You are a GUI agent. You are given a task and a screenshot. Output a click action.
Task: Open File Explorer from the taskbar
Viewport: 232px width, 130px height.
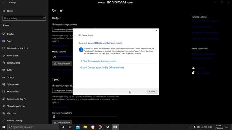pos(85,127)
